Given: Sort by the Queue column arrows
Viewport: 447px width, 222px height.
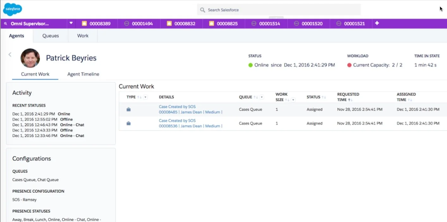Looking at the screenshot, I should coord(256,97).
